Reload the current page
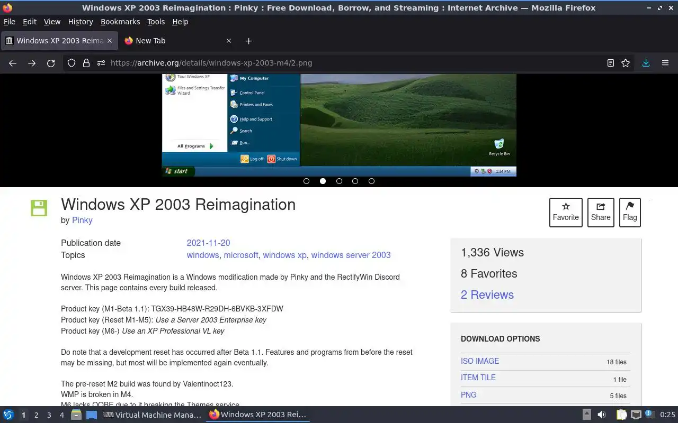Image resolution: width=678 pixels, height=423 pixels. (x=51, y=63)
